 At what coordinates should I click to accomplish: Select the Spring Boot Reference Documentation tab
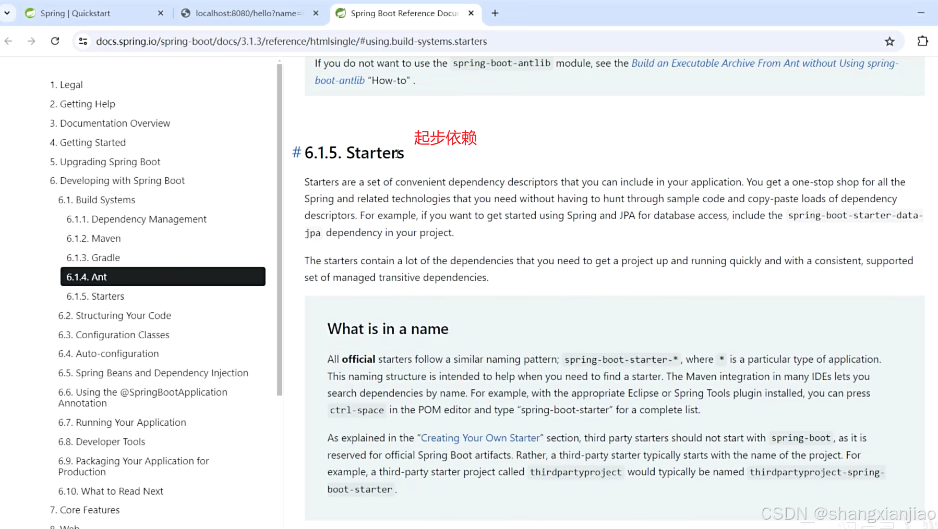[404, 13]
